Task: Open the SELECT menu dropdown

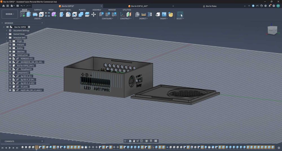Action: 180,19
